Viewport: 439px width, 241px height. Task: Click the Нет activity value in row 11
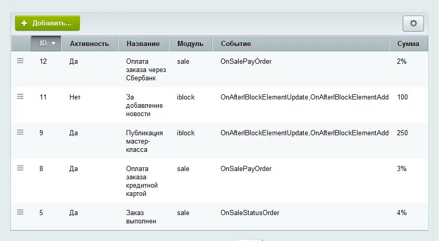coord(75,97)
